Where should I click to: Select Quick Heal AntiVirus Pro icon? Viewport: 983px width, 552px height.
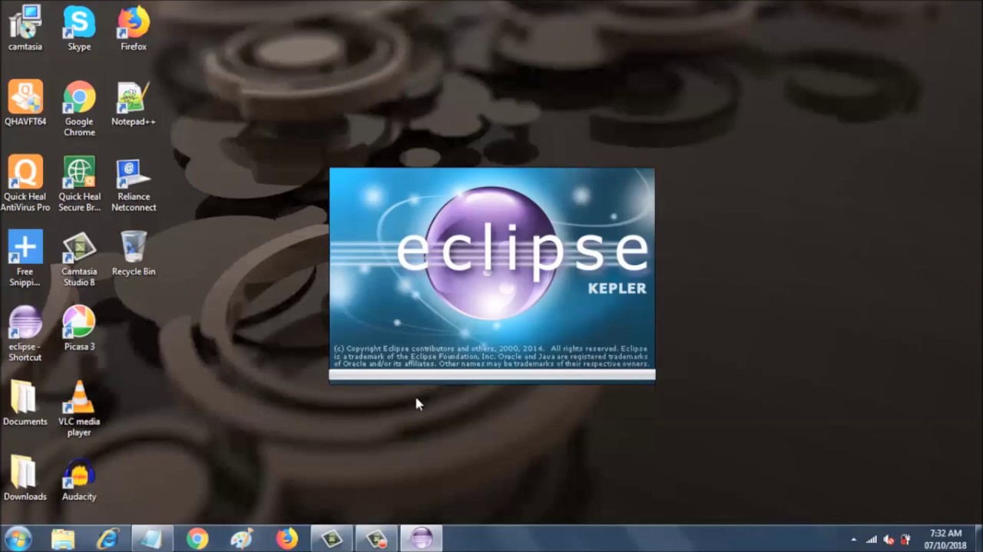tap(25, 184)
